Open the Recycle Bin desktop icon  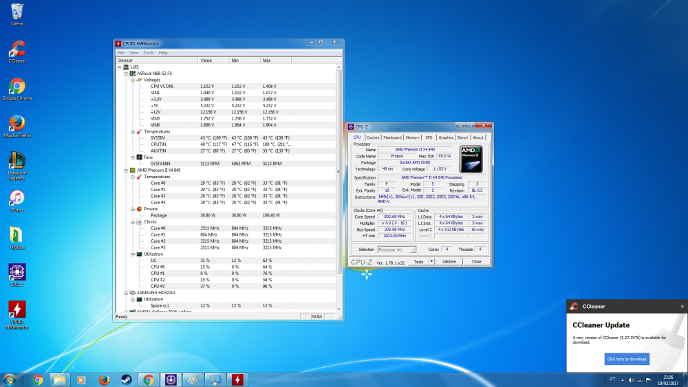click(17, 12)
